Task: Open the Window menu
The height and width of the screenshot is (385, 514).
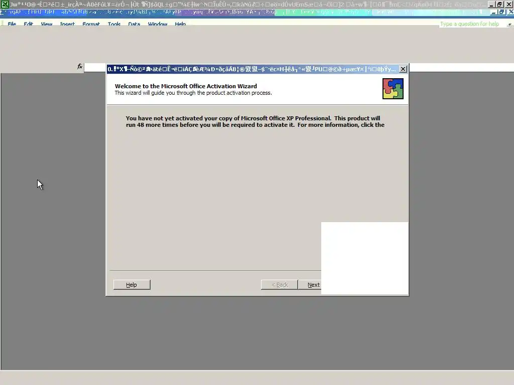Action: 157,24
